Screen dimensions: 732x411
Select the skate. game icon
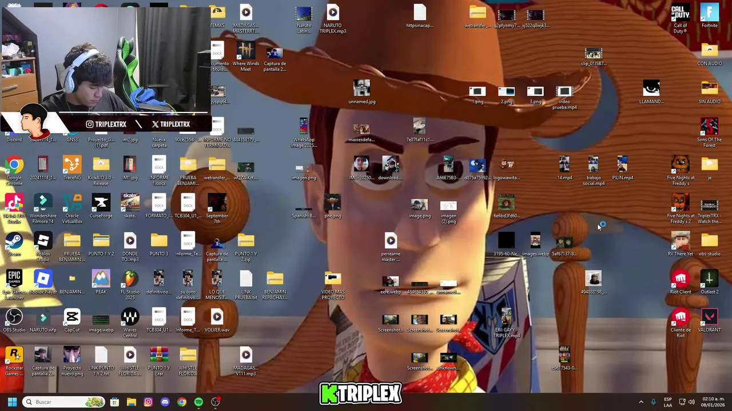pos(130,205)
